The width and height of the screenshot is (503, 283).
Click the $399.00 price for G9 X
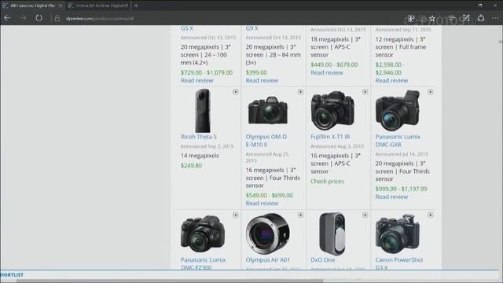click(256, 72)
